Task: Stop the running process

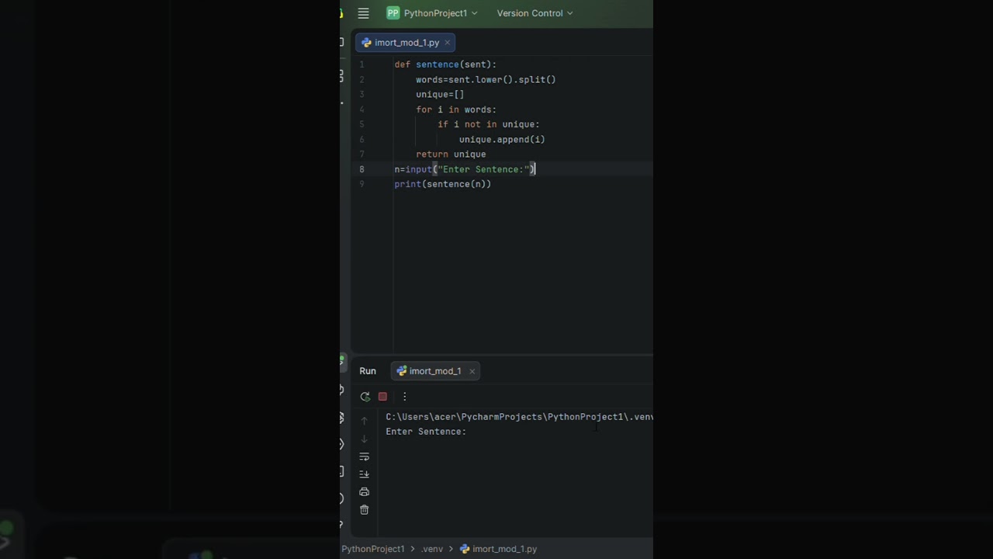Action: coord(382,397)
